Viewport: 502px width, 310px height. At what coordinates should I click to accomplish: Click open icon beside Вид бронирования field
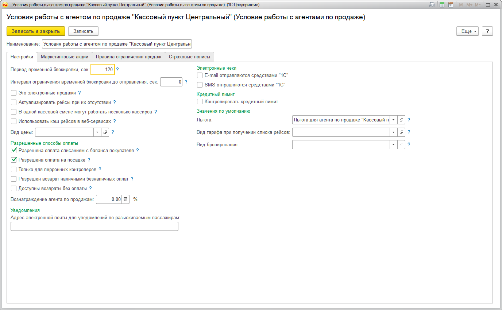[401, 144]
